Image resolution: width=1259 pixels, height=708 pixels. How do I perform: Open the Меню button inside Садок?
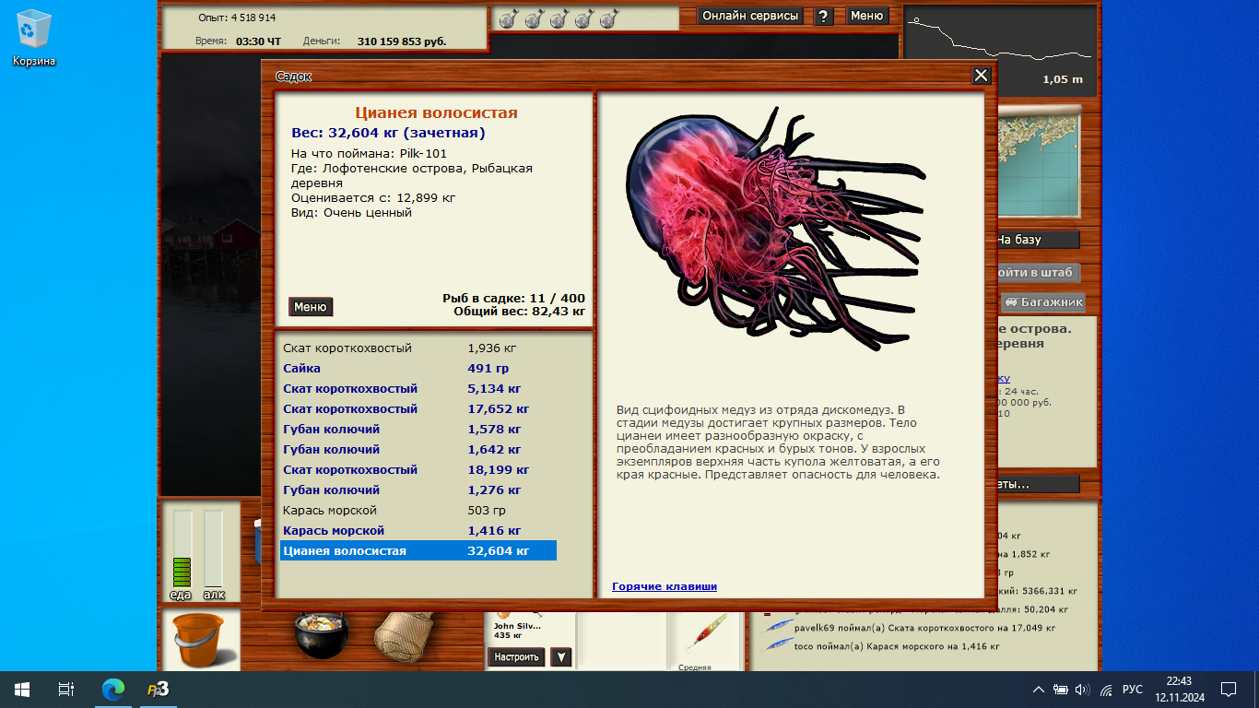click(311, 307)
